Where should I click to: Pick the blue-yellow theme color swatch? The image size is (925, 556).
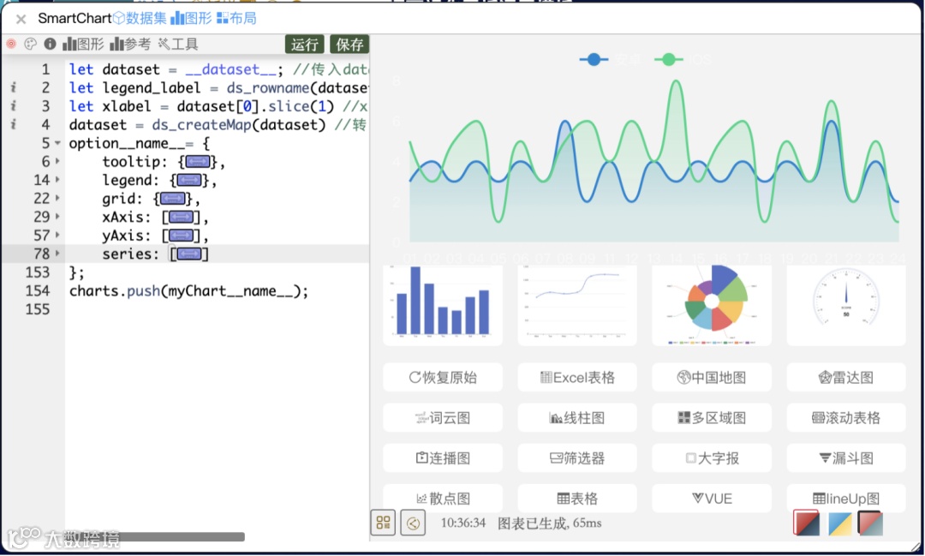(839, 523)
